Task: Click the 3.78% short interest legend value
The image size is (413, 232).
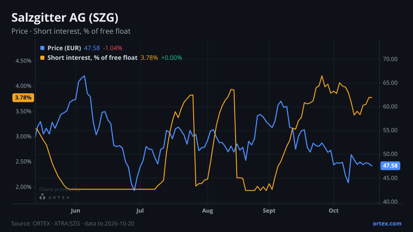Action: pos(149,58)
